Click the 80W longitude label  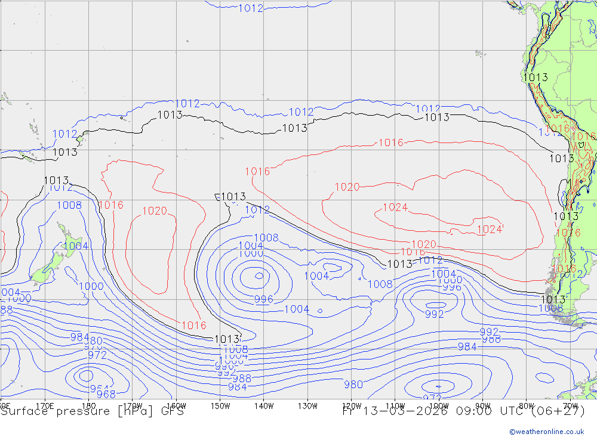coord(527,406)
